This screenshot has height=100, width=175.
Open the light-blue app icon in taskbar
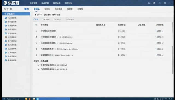38,99
